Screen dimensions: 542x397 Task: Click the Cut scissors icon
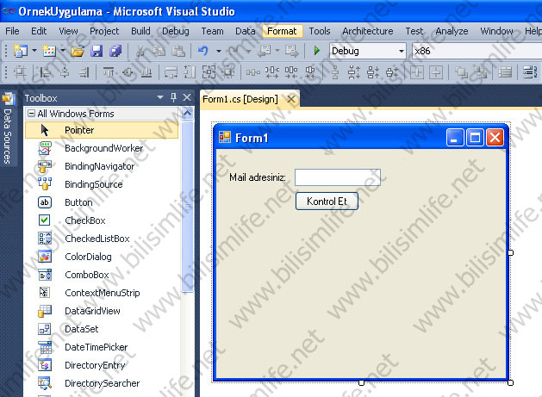point(140,51)
